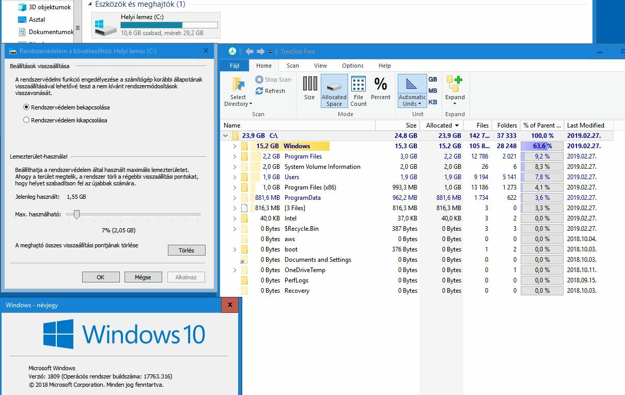625x395 pixels.
Task: Click the Törlés button
Action: [186, 250]
